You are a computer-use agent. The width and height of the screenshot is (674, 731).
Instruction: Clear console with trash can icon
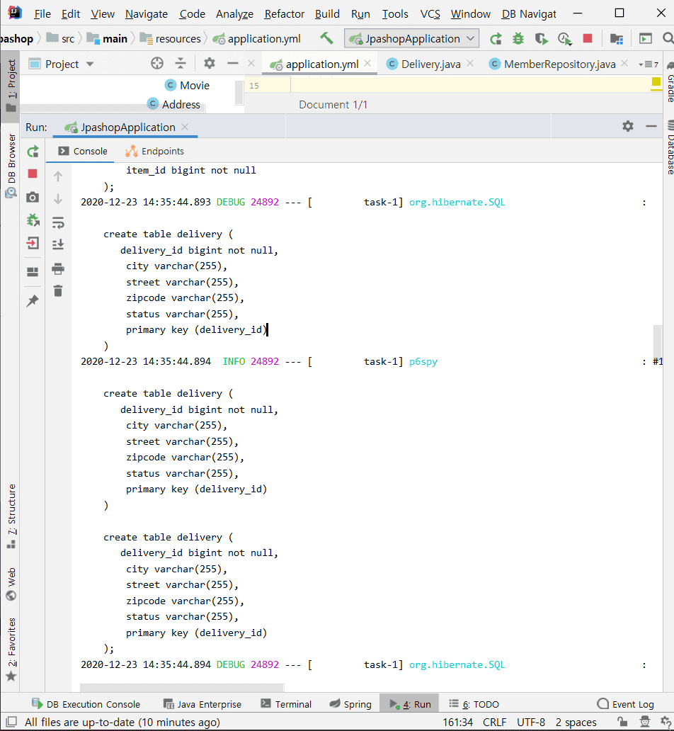point(58,290)
